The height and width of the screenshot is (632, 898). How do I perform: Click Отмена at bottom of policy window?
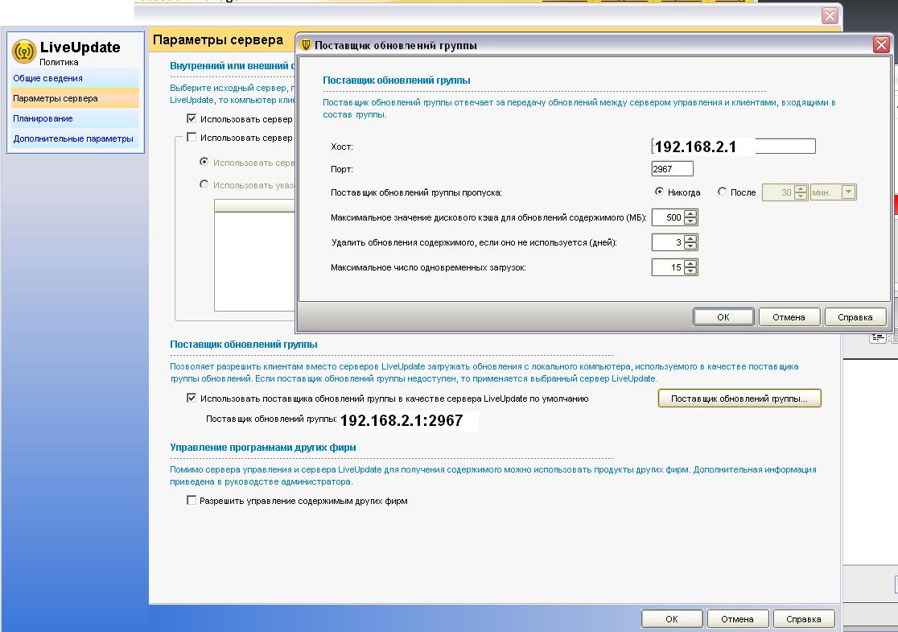click(737, 619)
